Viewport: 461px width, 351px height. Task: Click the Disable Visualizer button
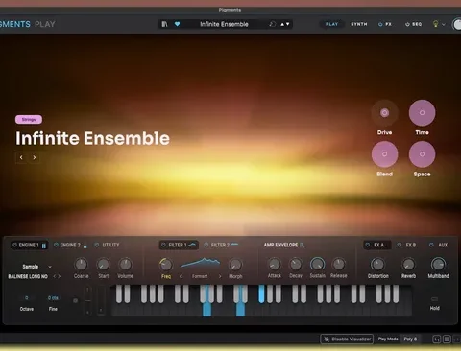coord(347,339)
